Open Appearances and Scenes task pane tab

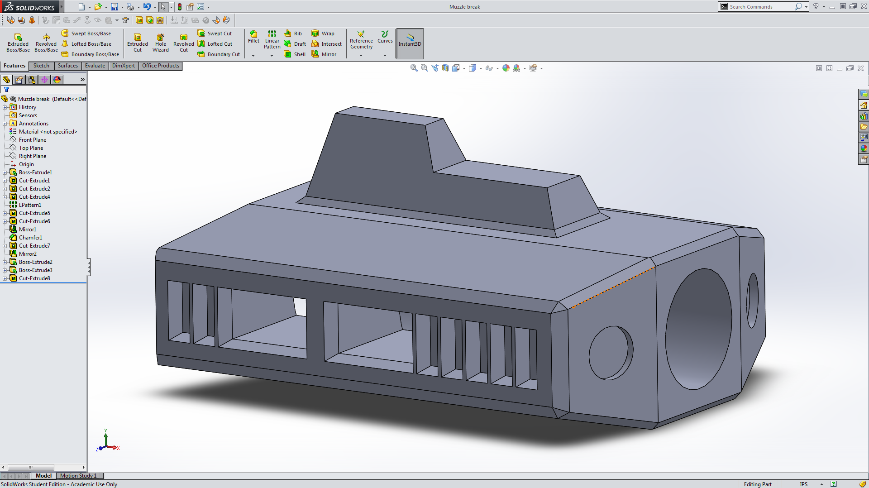(864, 148)
